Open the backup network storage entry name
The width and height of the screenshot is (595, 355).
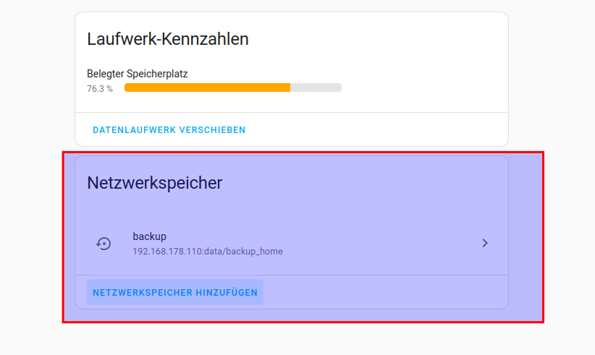[150, 236]
